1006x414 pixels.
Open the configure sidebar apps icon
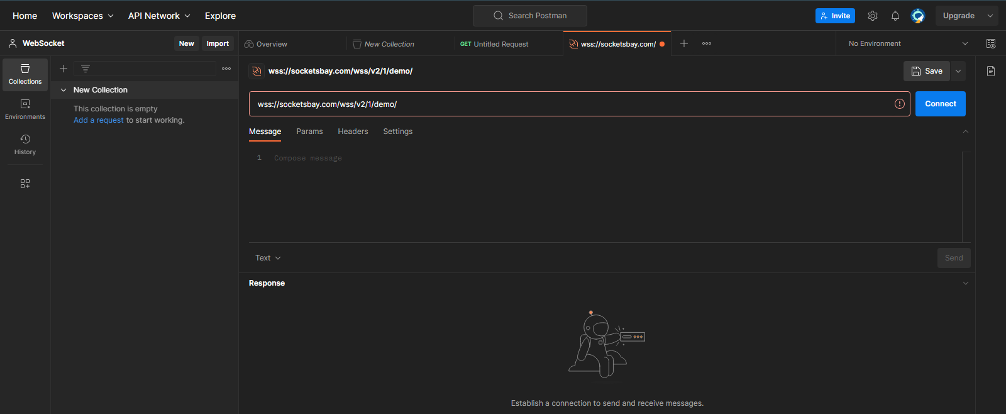coord(25,184)
